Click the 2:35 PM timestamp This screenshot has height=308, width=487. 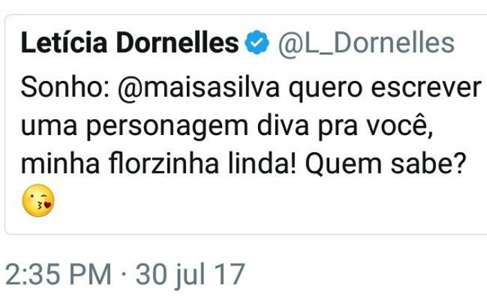57,275
